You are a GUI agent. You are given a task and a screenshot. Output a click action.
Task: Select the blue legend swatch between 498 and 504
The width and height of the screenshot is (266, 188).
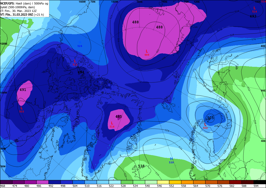tap(78, 182)
